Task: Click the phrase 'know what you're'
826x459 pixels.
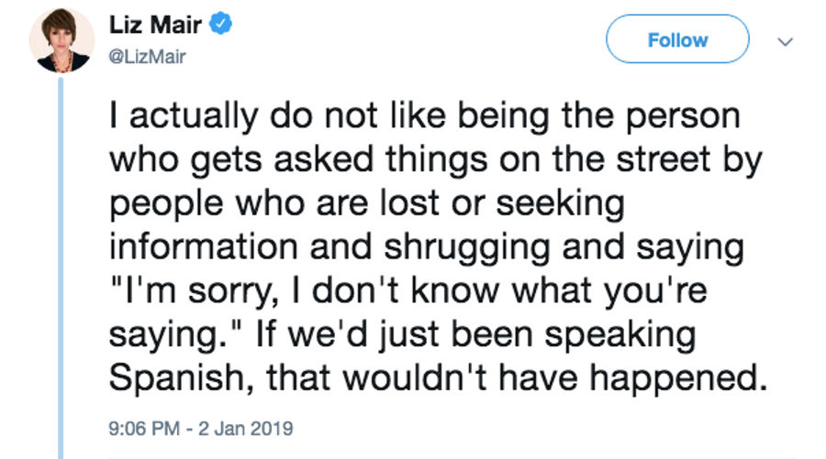Action: (x=559, y=290)
